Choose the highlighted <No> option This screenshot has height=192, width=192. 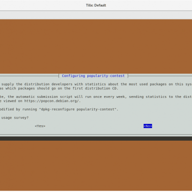pos(148,126)
